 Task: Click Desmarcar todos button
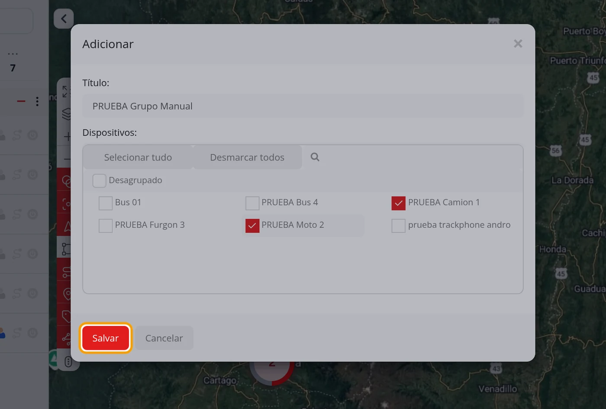coord(247,157)
